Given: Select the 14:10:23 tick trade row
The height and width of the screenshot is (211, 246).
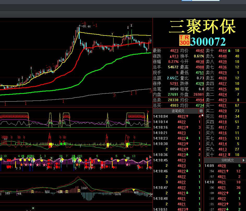Looking at the screenshot, I should coord(177,138).
